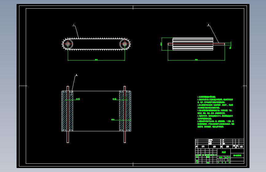
Task: Click part callout number 3 above the section view
Action: pyautogui.click(x=76, y=75)
